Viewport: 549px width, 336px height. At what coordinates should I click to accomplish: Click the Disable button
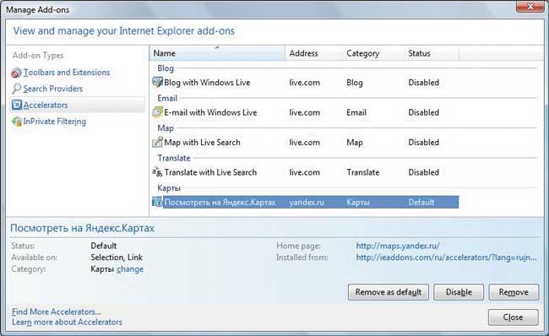point(459,292)
